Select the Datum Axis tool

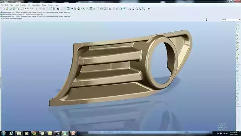pos(237,32)
